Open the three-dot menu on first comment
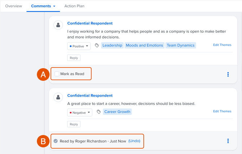This screenshot has height=154, width=242. click(x=228, y=74)
